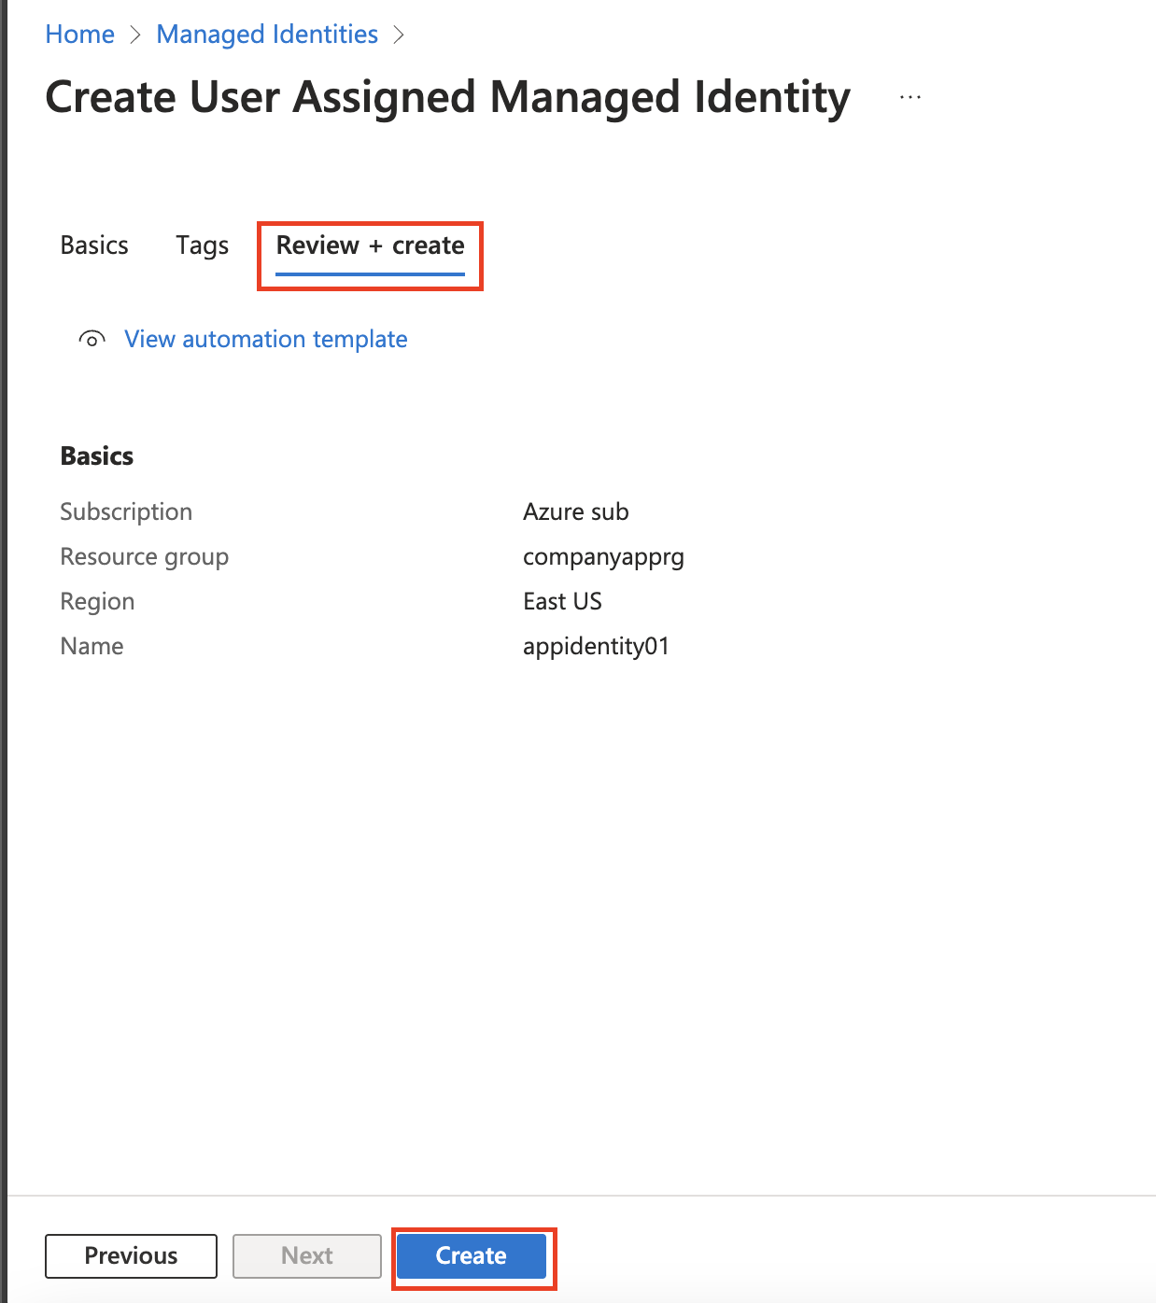The height and width of the screenshot is (1303, 1156).
Task: Click the Basics section heading
Action: pyautogui.click(x=97, y=455)
